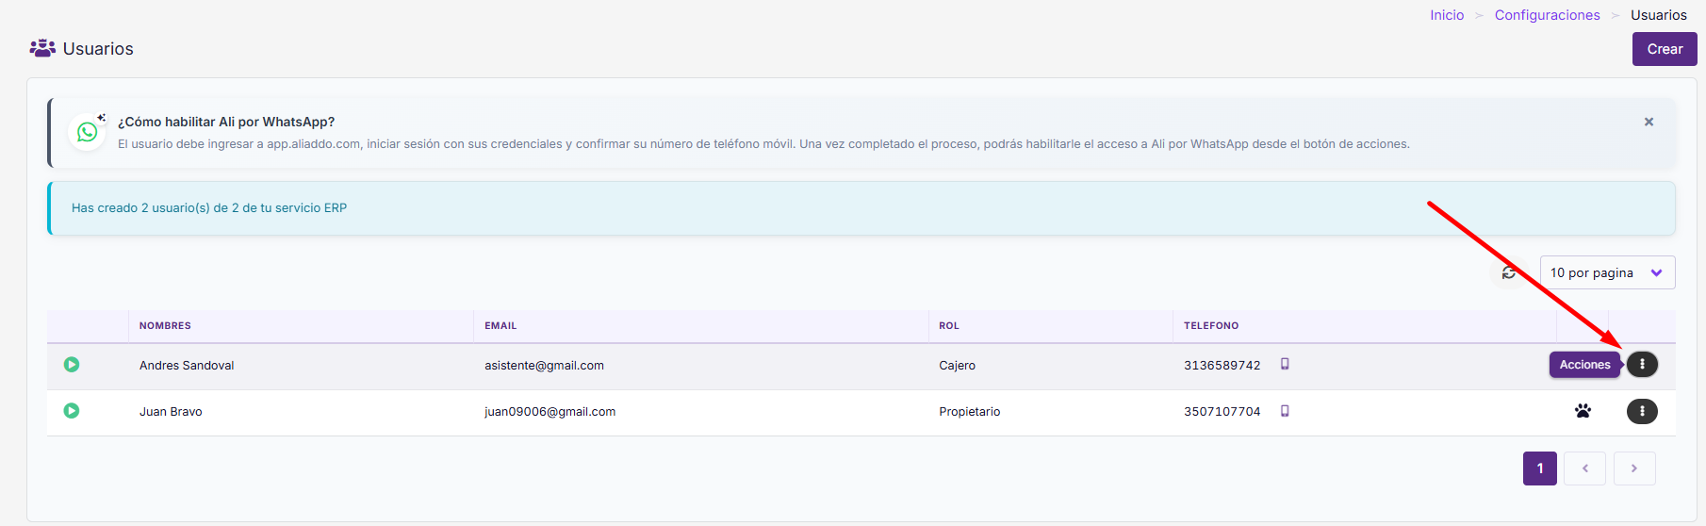Image resolution: width=1706 pixels, height=526 pixels.
Task: Click the paw icon in Juan Bravo's row
Action: click(x=1583, y=411)
